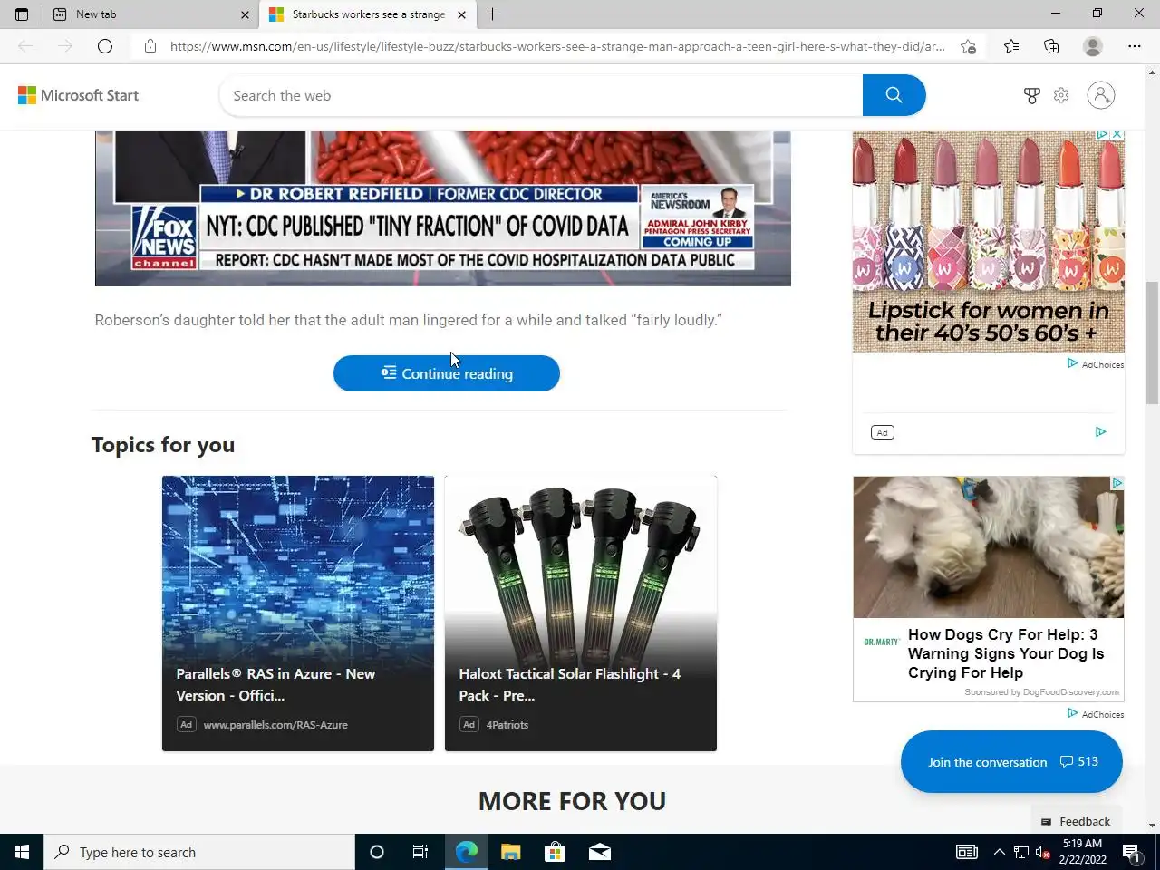Click the taskbar Type here to search box
1160x870 pixels.
[x=199, y=852]
